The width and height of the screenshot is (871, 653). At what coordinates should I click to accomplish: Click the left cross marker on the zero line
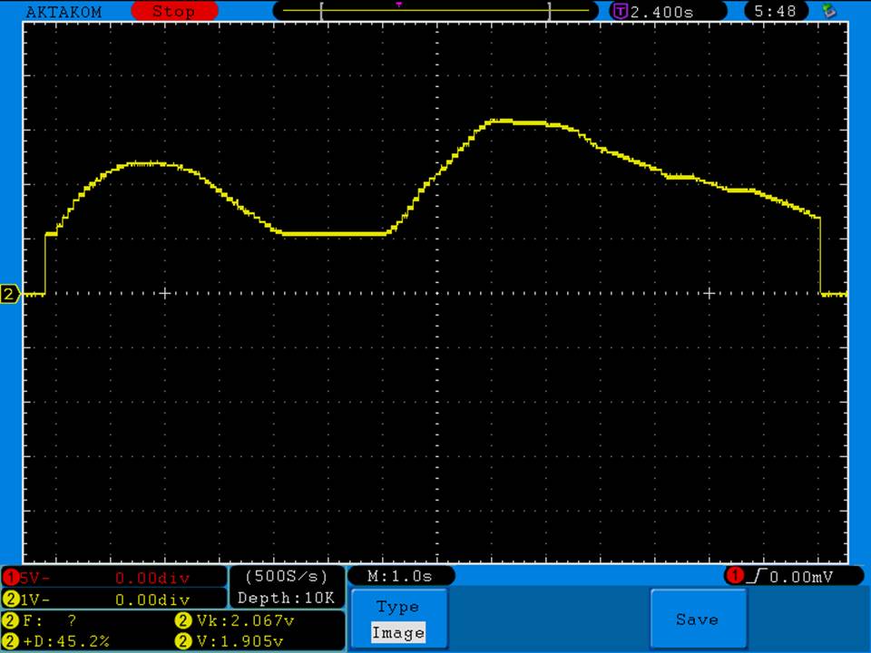[164, 293]
